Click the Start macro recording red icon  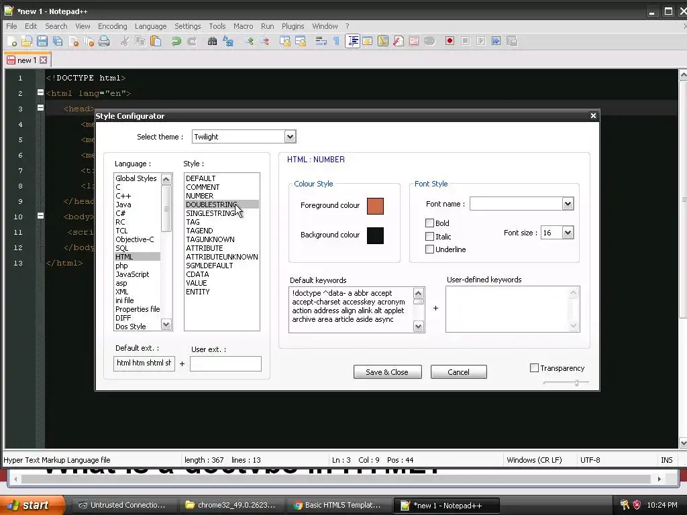(450, 41)
